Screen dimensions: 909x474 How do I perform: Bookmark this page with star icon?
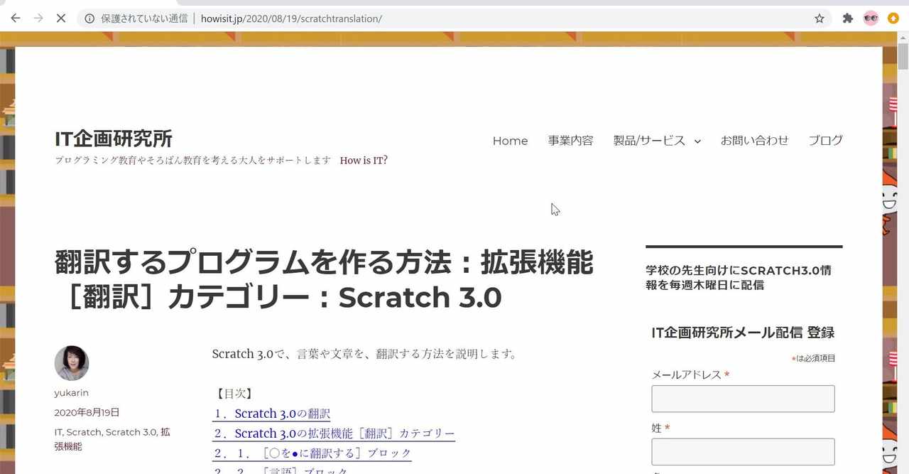pos(820,18)
